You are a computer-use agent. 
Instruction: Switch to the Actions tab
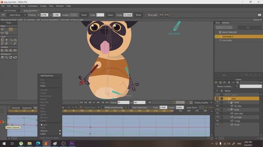226,23
